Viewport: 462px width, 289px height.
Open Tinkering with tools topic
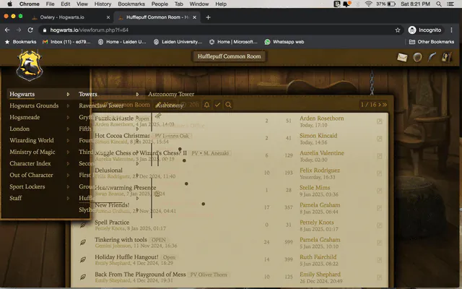point(121,239)
